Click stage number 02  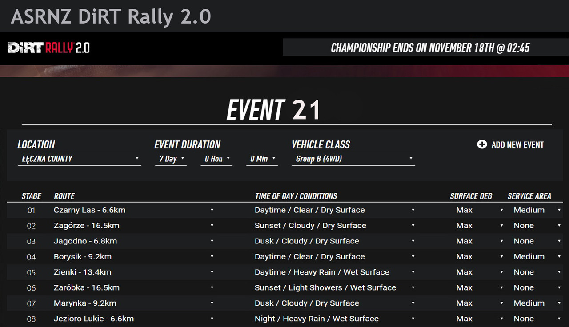(x=31, y=226)
